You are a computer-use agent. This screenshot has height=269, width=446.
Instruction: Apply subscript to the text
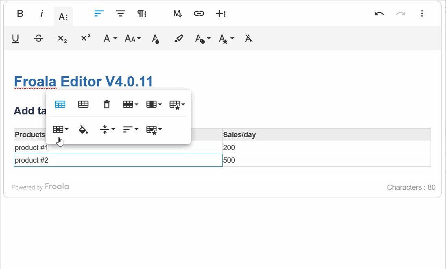[x=62, y=38]
